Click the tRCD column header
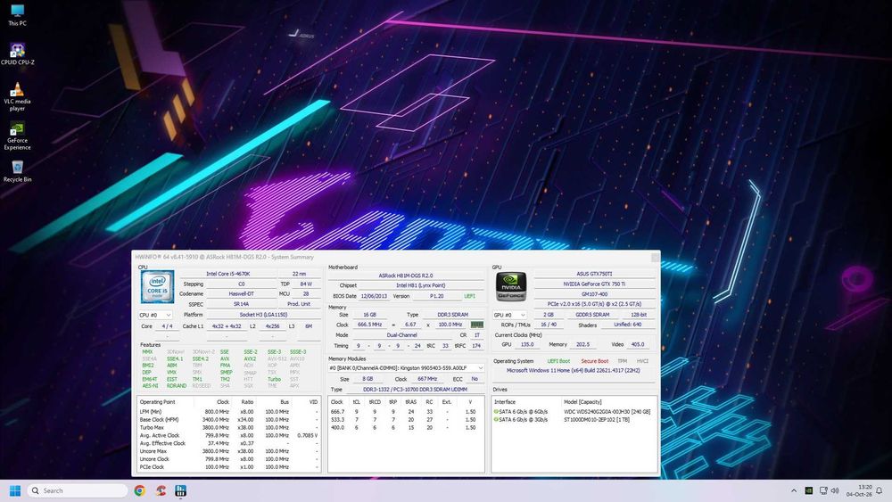Image resolution: width=892 pixels, height=502 pixels. [375, 402]
